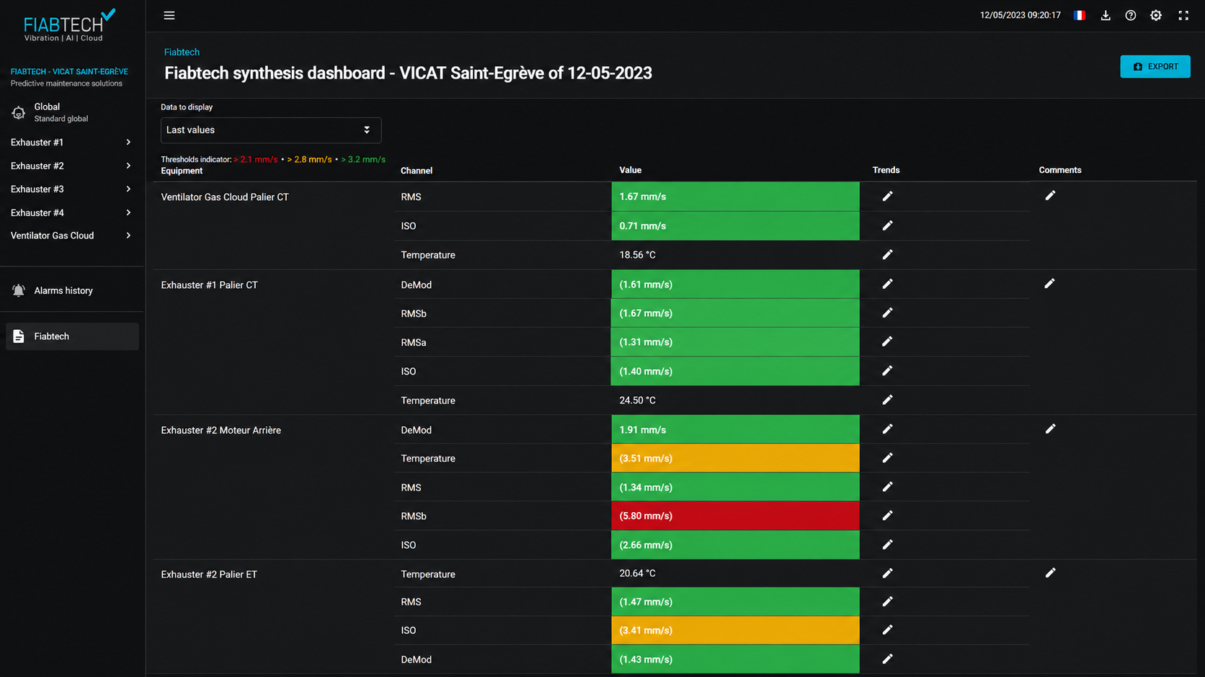Open trend for Ventilator Gas Cloud RMS 1.67 mm/s
Viewport: 1205px width, 677px height.
tap(887, 196)
